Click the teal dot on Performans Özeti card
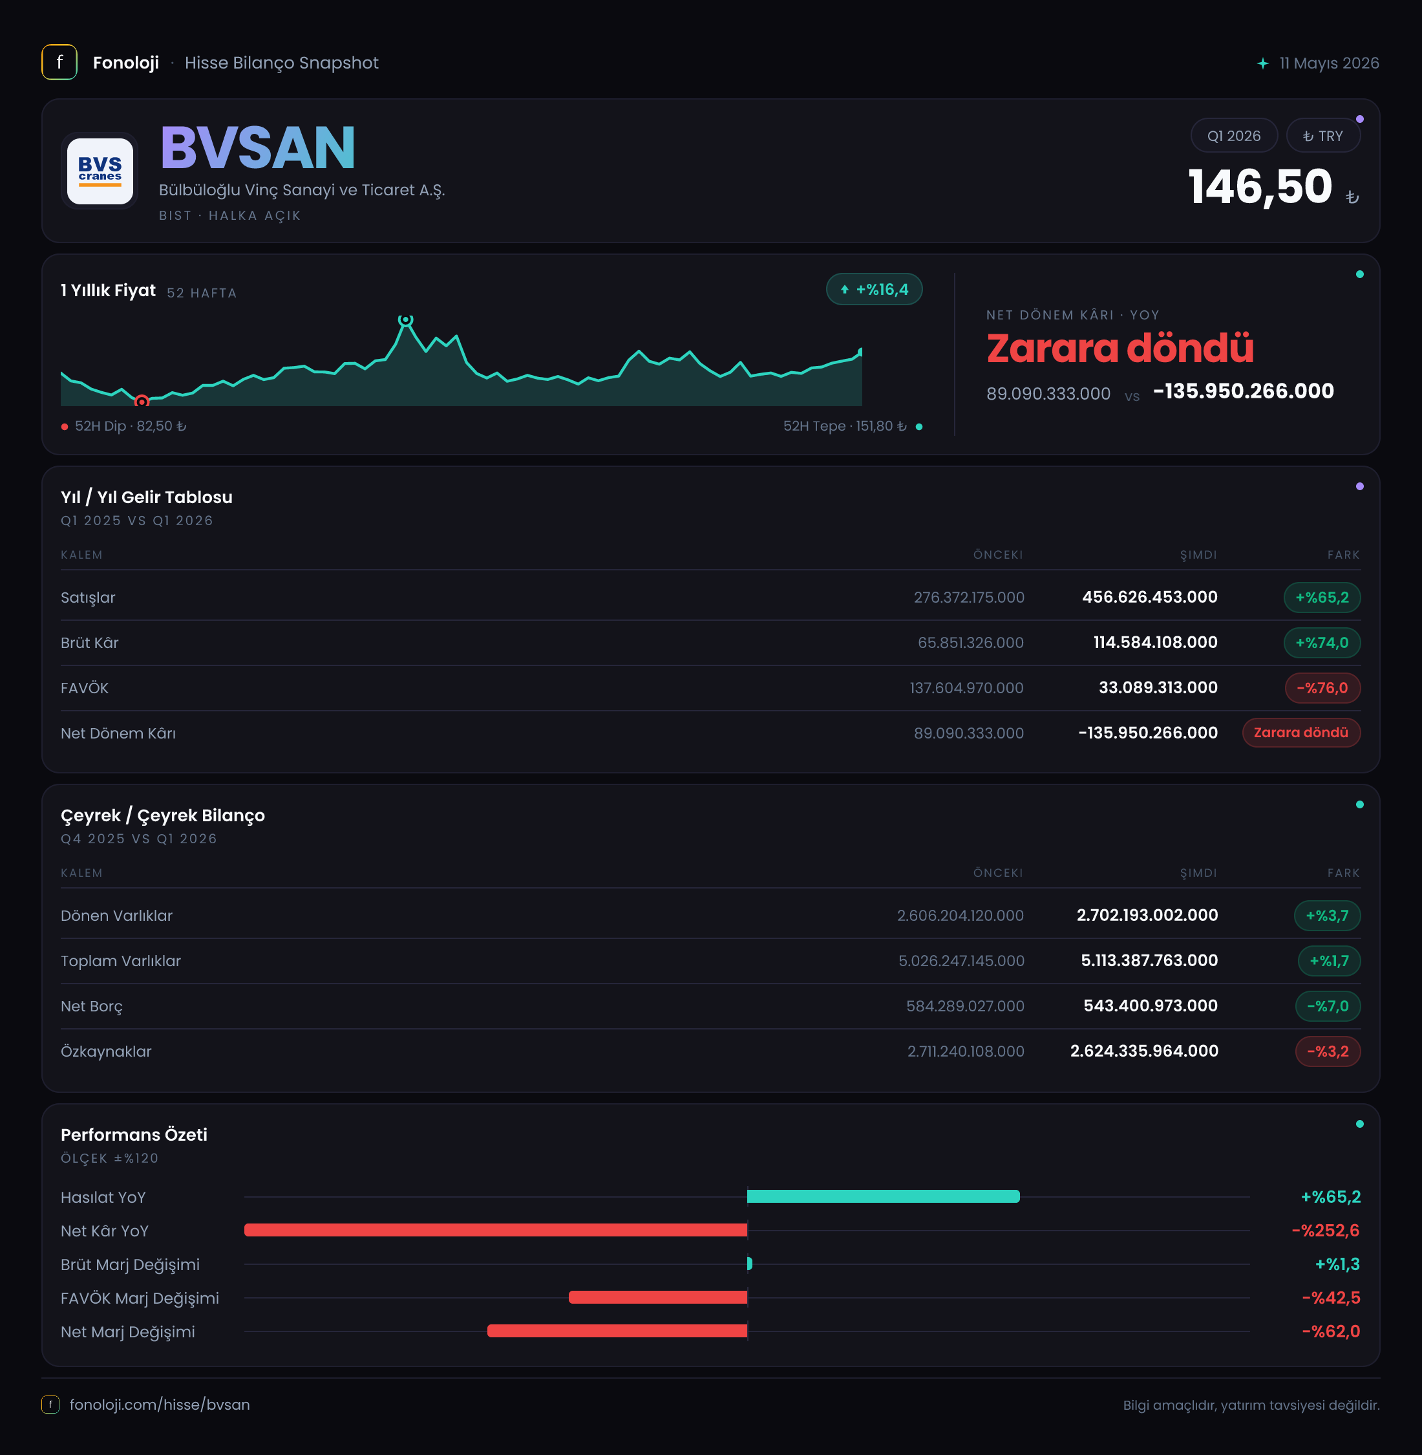This screenshot has height=1455, width=1422. tap(1359, 1124)
